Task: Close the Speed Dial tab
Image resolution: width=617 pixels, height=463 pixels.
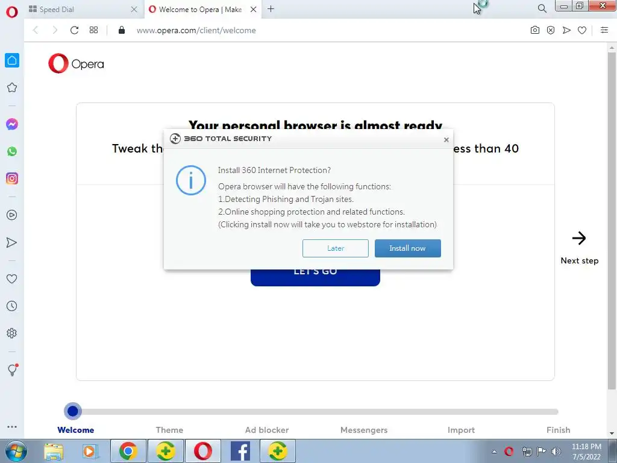Action: [134, 9]
